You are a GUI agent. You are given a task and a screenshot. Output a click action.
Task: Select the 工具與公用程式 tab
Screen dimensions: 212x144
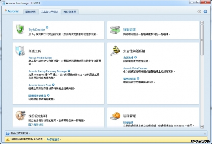pos(50,12)
